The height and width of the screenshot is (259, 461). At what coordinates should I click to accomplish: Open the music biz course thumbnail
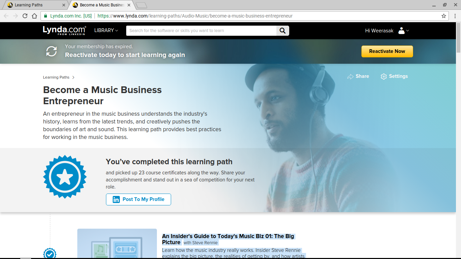coord(117,243)
